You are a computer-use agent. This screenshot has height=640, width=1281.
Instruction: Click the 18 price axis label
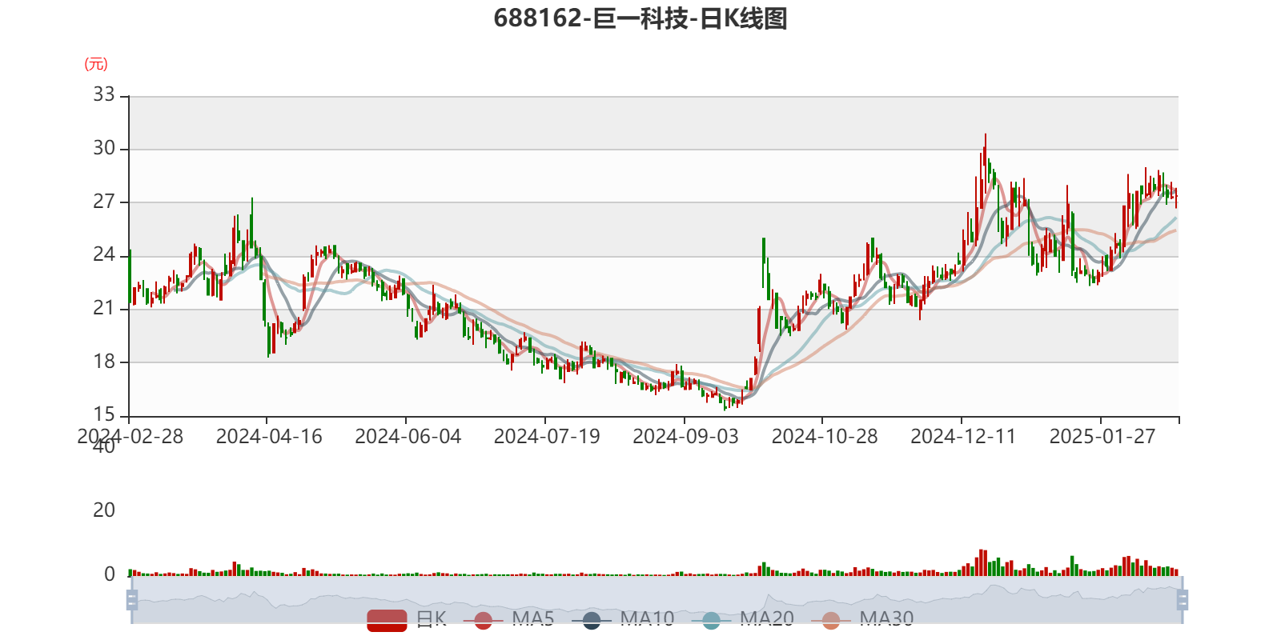point(104,362)
